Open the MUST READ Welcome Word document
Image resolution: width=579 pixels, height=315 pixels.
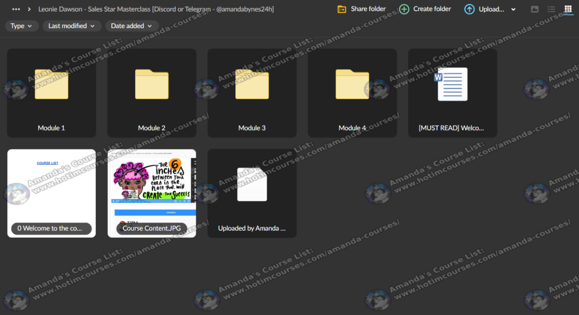pyautogui.click(x=452, y=93)
